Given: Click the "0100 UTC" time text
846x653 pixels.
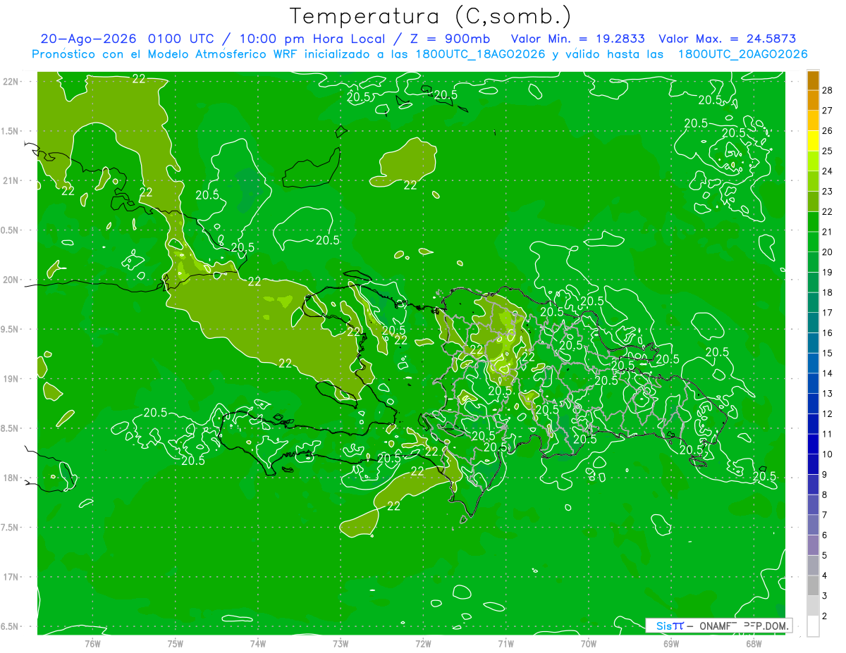Looking at the screenshot, I should point(180,39).
